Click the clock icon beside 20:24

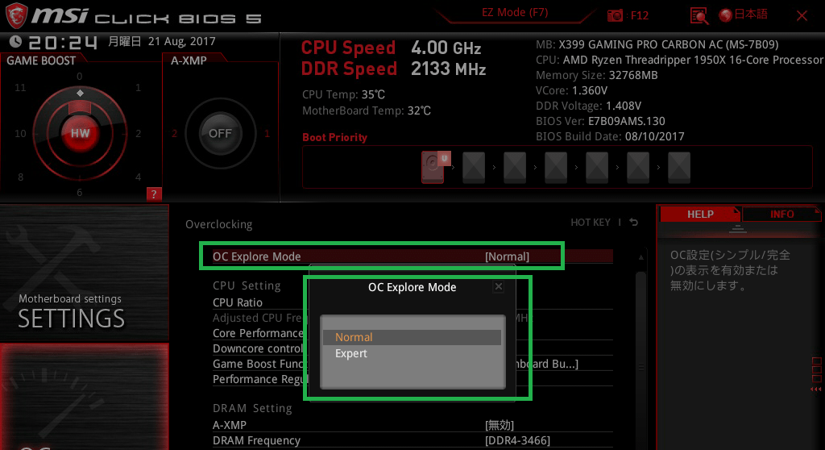[15, 41]
